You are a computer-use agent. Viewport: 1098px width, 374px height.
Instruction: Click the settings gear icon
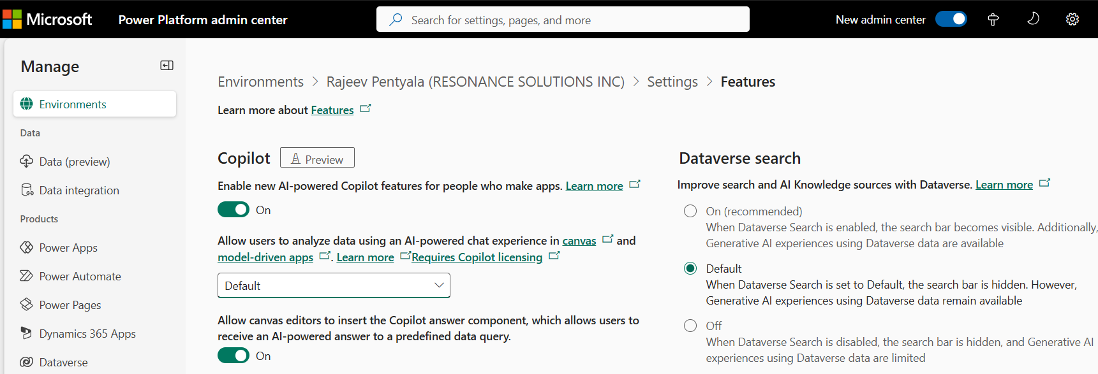point(1072,19)
